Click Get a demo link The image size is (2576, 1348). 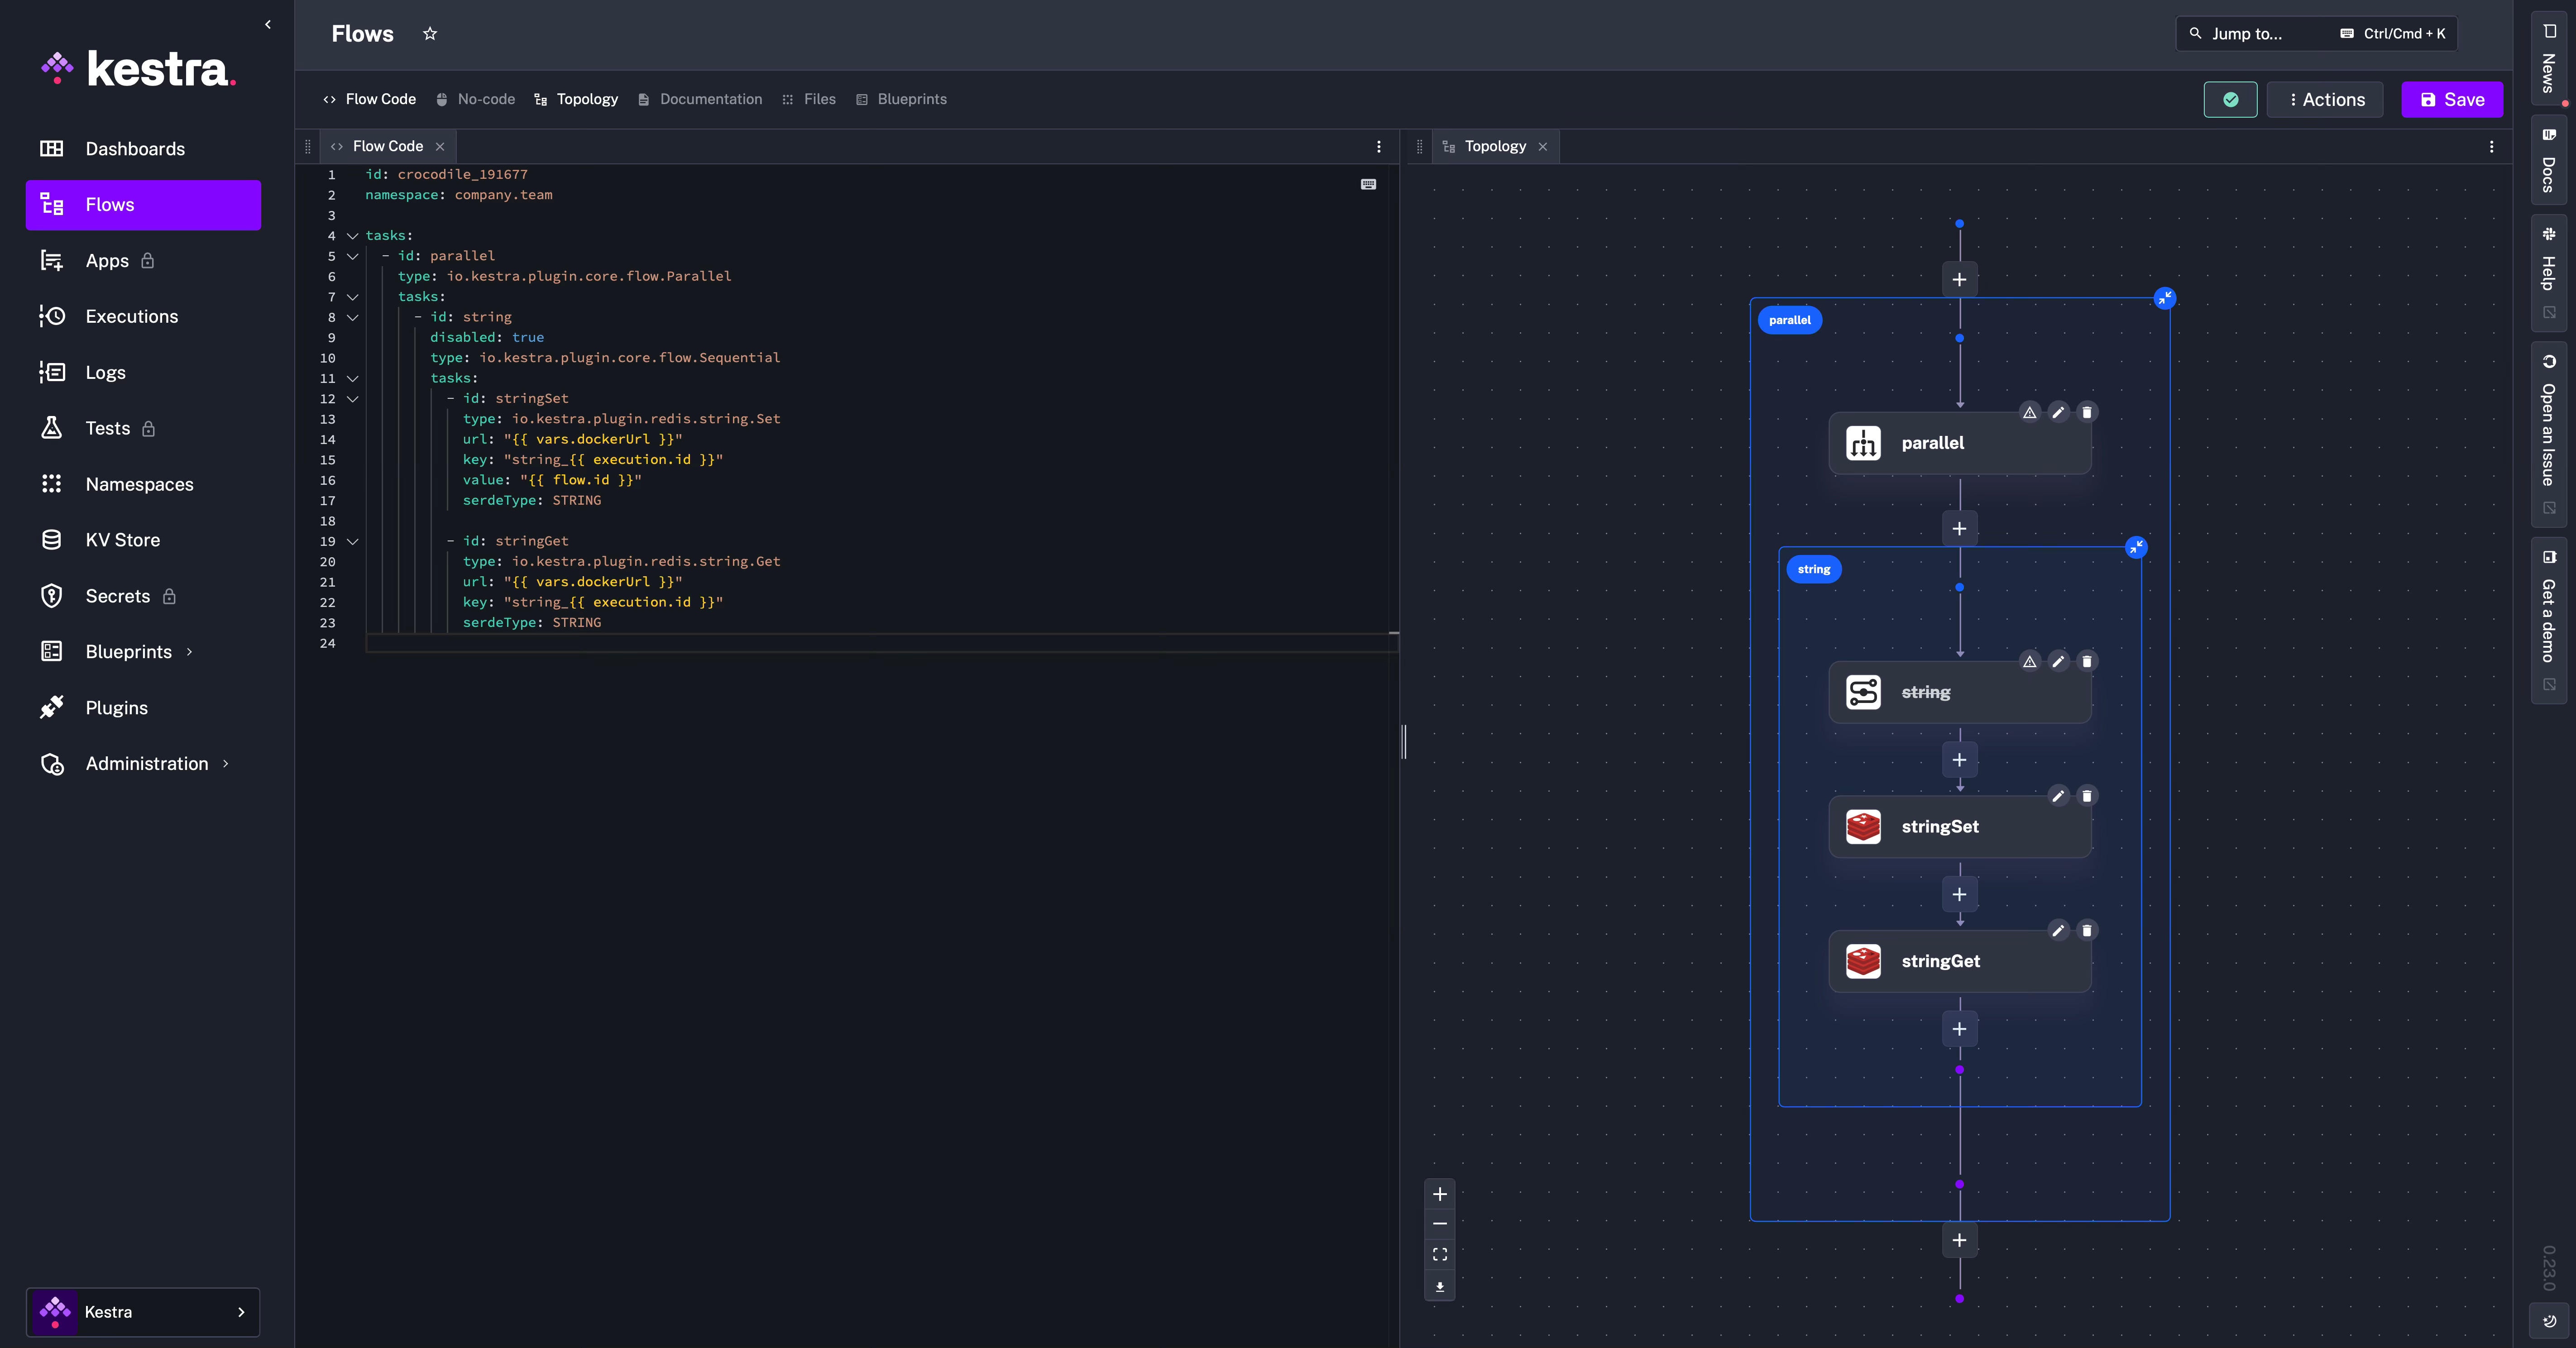pyautogui.click(x=2548, y=620)
